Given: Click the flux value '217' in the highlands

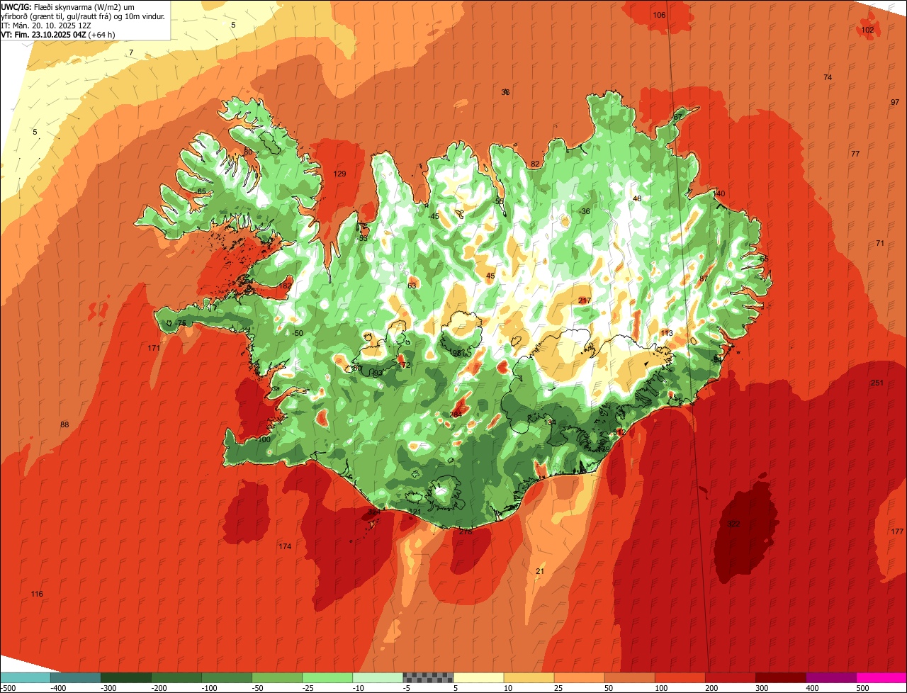Looking at the screenshot, I should click(585, 300).
